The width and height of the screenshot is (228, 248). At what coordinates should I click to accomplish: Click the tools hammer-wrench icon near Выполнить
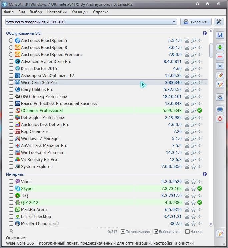pos(219,22)
